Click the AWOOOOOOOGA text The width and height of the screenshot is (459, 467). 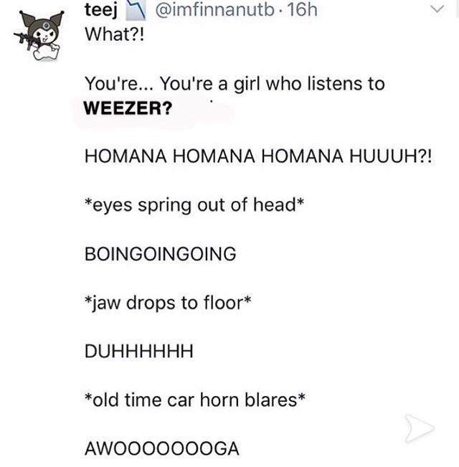[162, 449]
